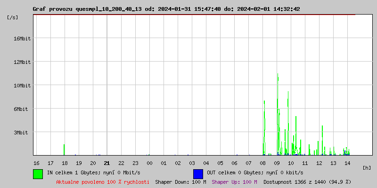Click the '[/s]' unit label at top-left
The height and width of the screenshot is (188, 377).
[x=13, y=17]
